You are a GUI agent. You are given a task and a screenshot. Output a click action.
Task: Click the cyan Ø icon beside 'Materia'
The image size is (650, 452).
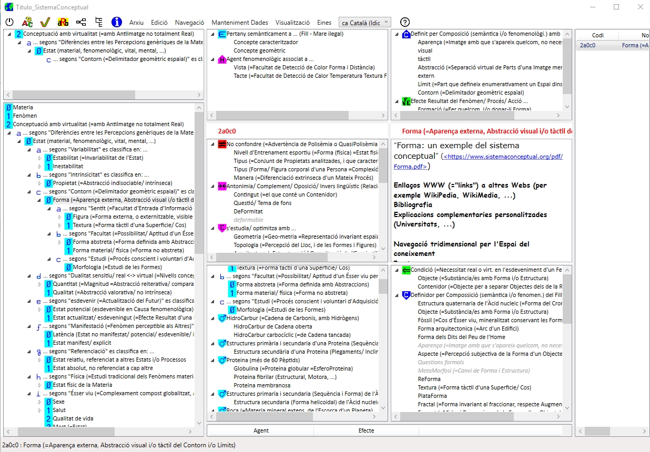8,107
